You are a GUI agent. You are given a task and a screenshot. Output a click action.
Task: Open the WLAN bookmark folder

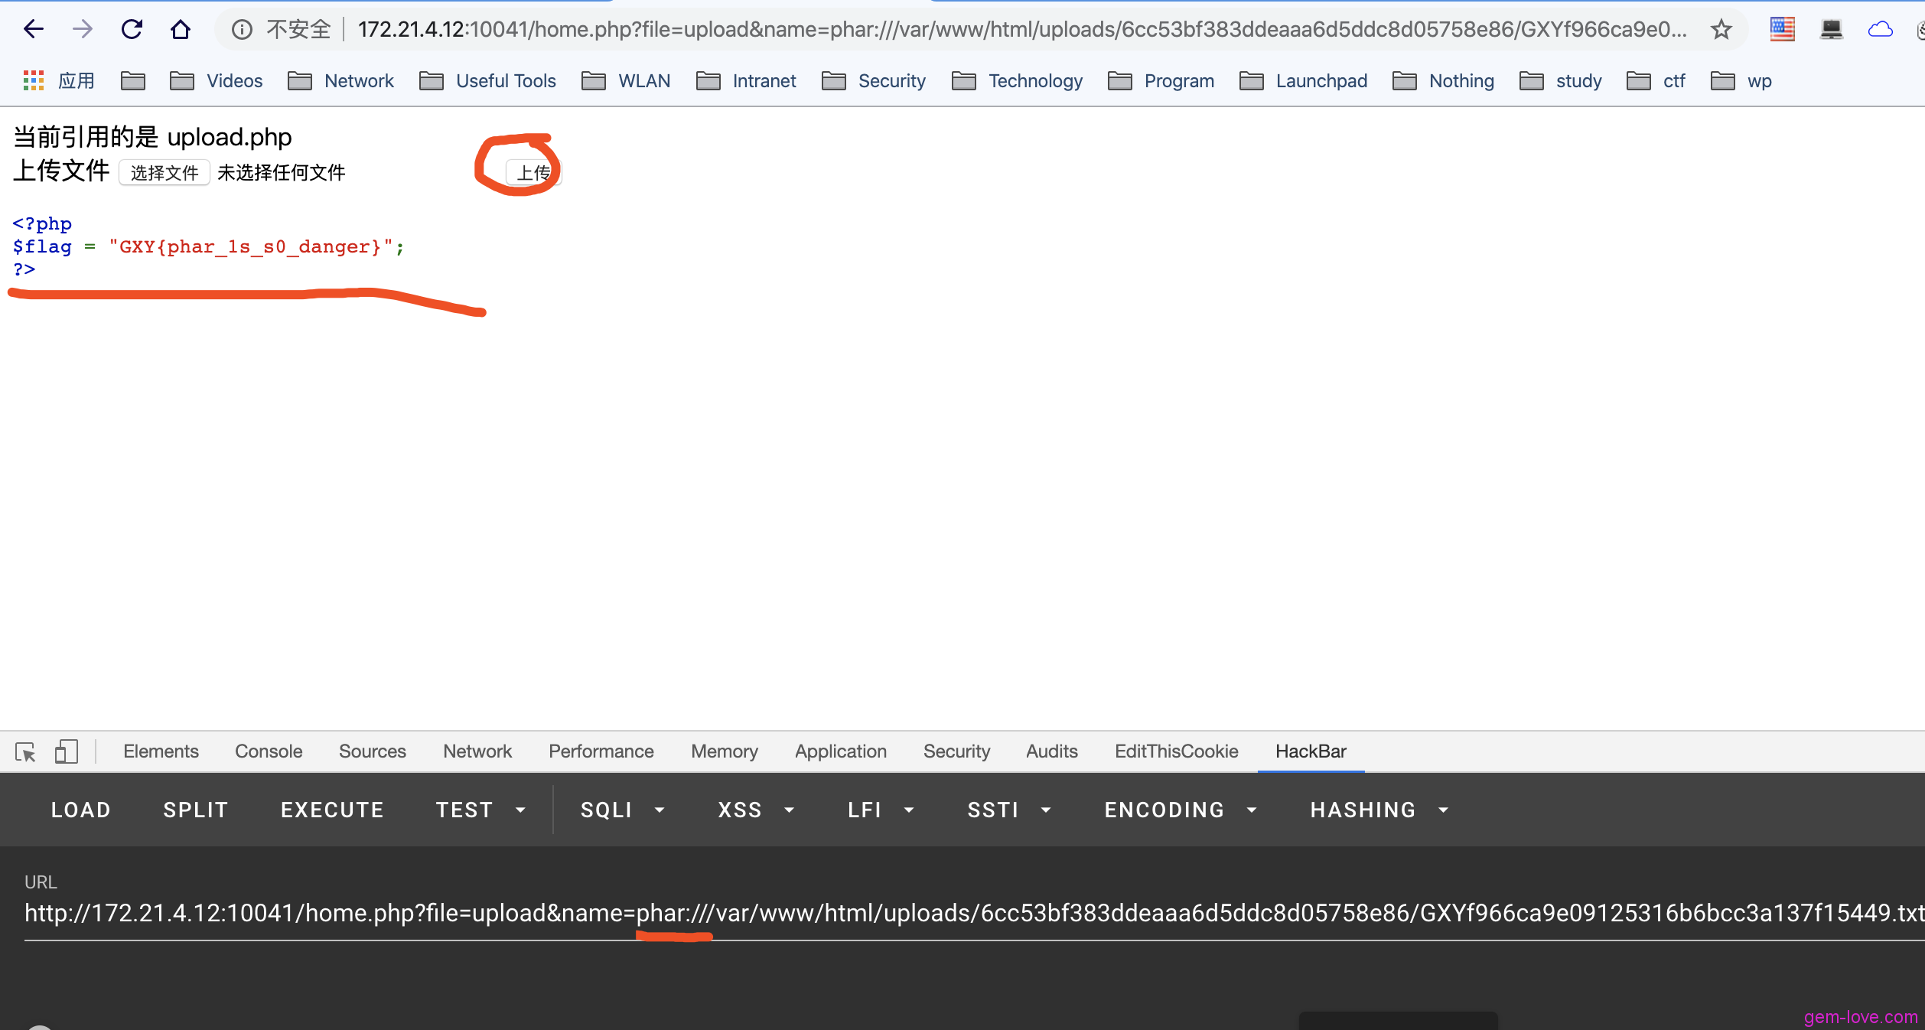click(625, 80)
